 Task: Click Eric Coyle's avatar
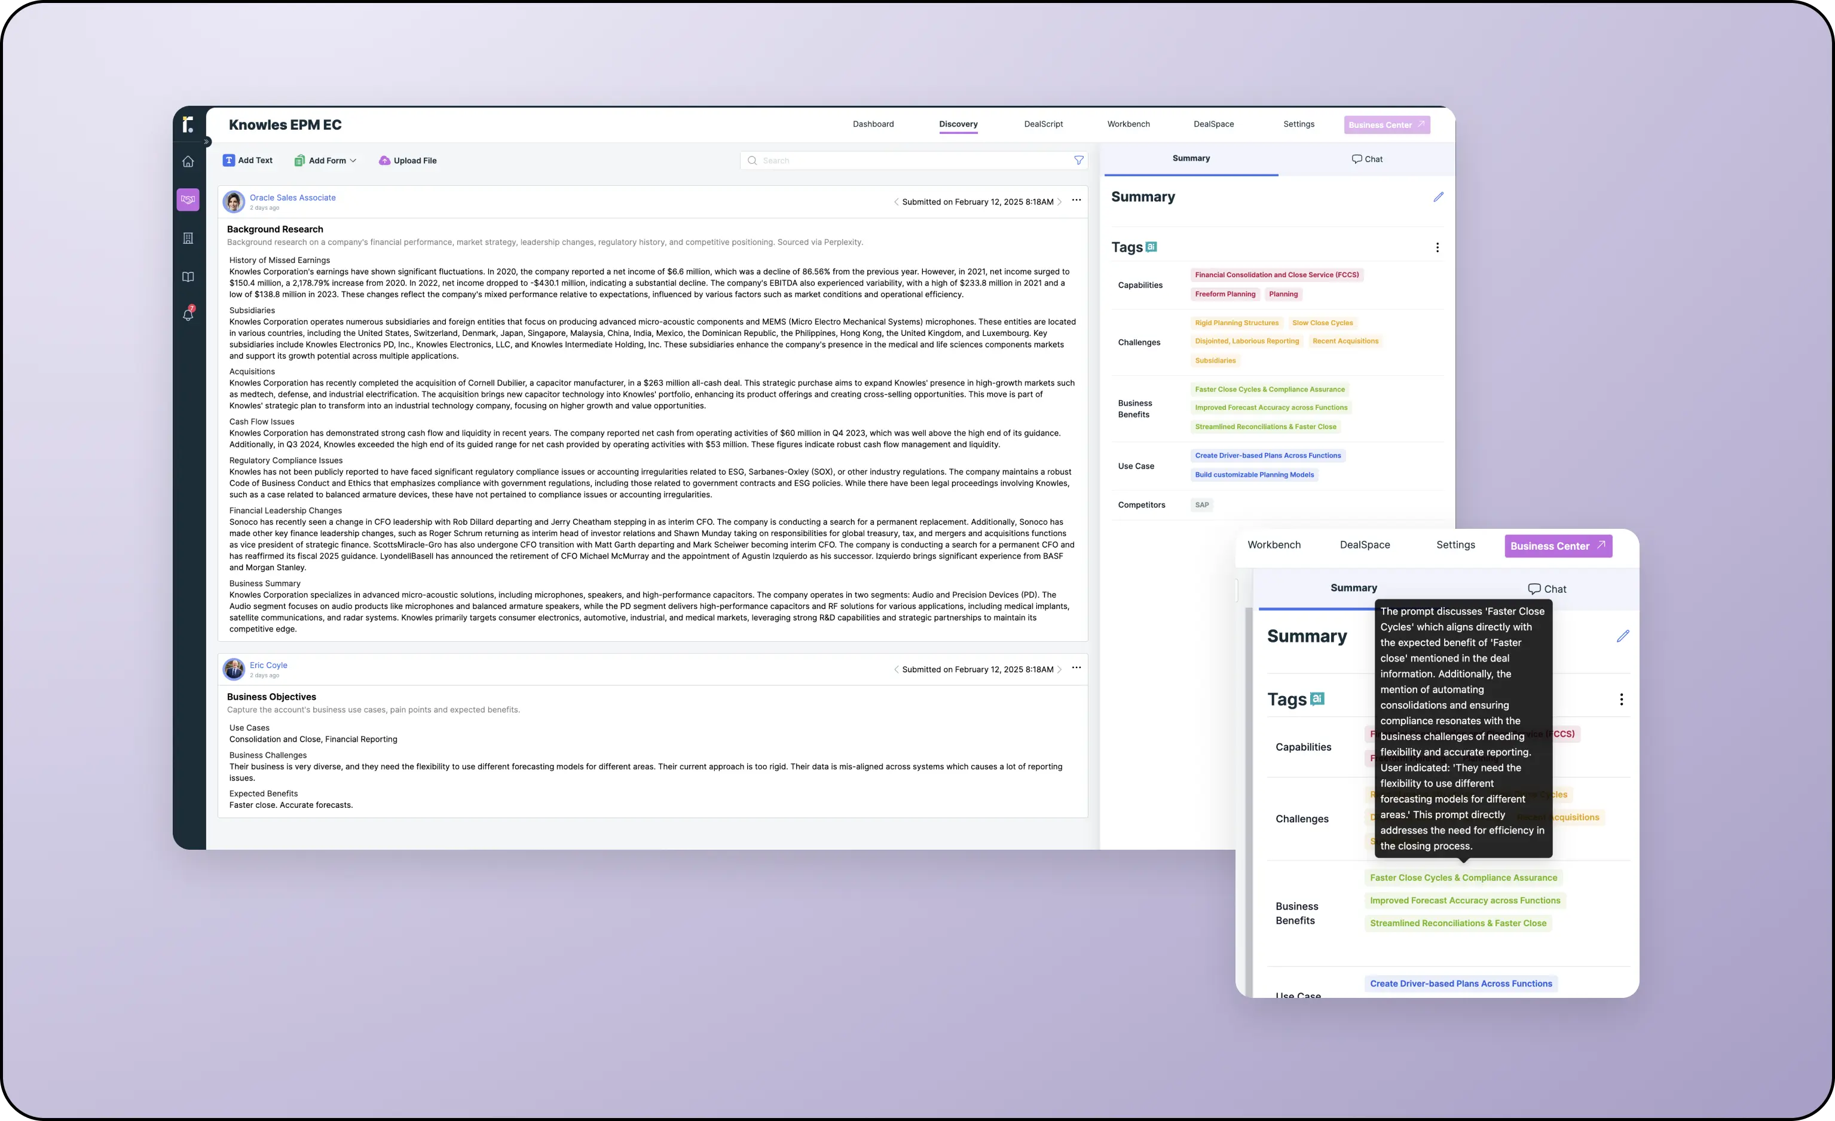(234, 669)
